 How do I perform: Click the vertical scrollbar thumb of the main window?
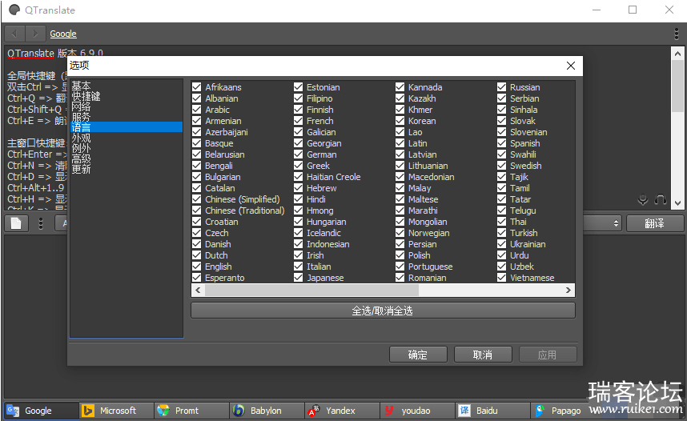678,86
